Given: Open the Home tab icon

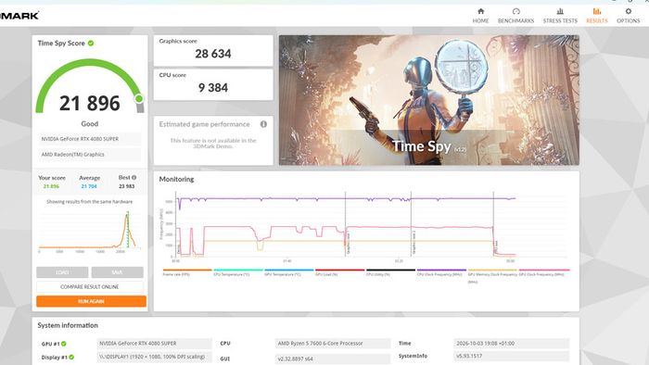Looking at the screenshot, I should point(480,11).
